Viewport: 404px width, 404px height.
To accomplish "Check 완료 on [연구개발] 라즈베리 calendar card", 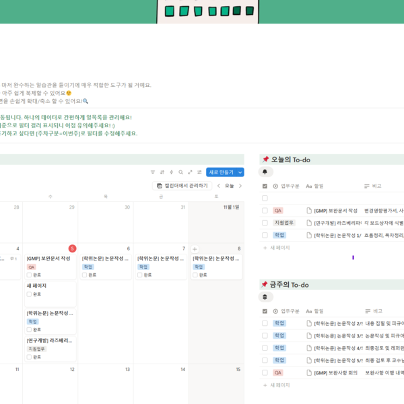I will coord(29,357).
